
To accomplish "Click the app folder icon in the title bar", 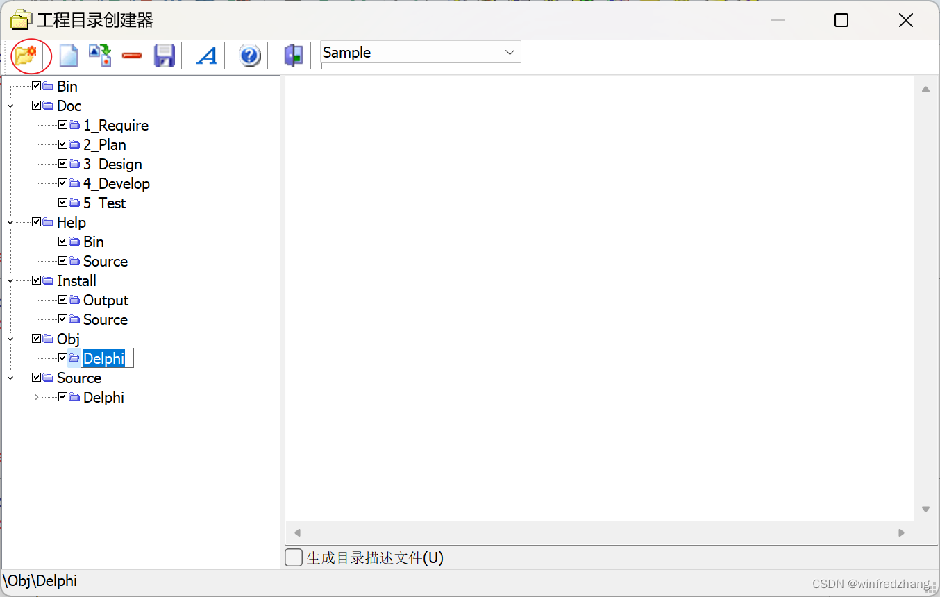I will (22, 20).
